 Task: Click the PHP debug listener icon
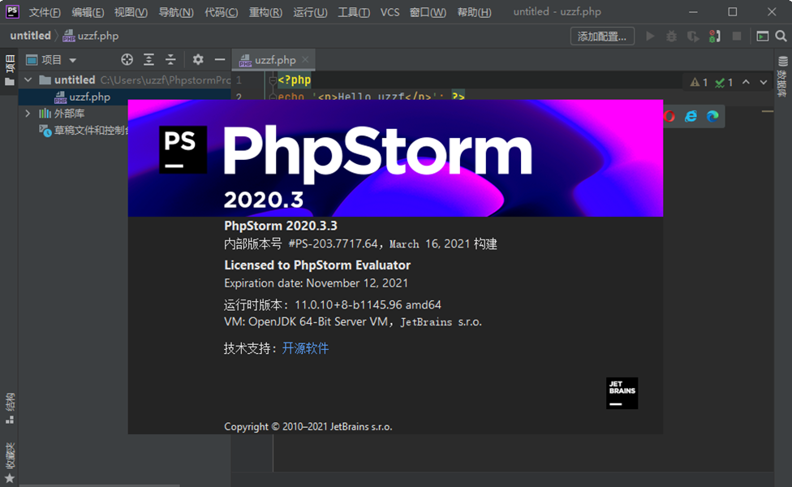click(714, 37)
